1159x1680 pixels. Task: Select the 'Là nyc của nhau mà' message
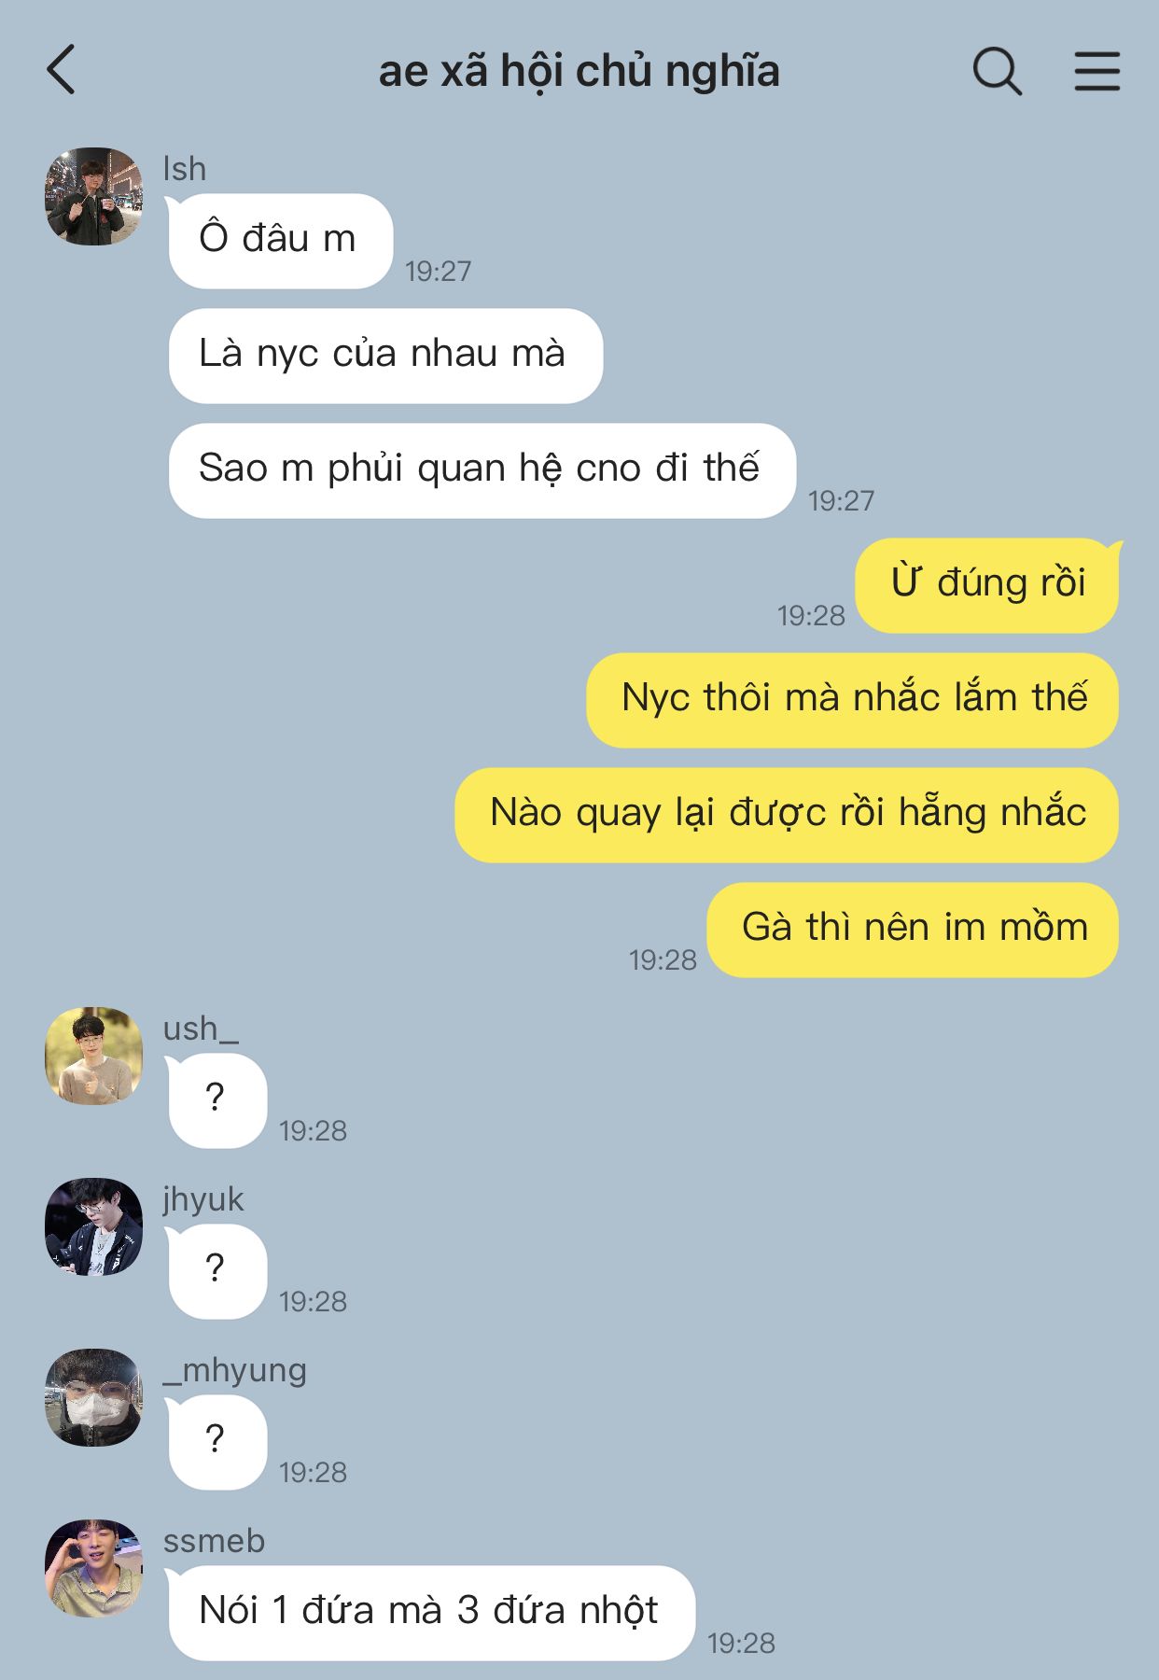pos(385,356)
